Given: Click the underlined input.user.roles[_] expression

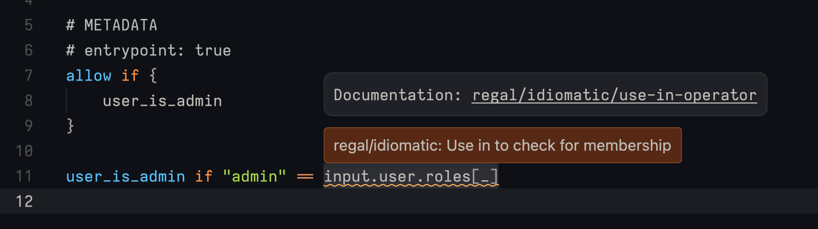Looking at the screenshot, I should 411,177.
